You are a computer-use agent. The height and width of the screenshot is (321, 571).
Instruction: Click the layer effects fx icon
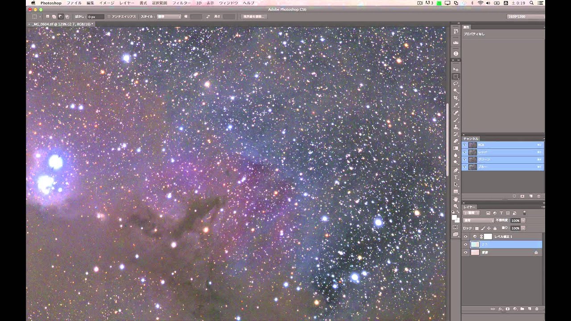[501, 309]
